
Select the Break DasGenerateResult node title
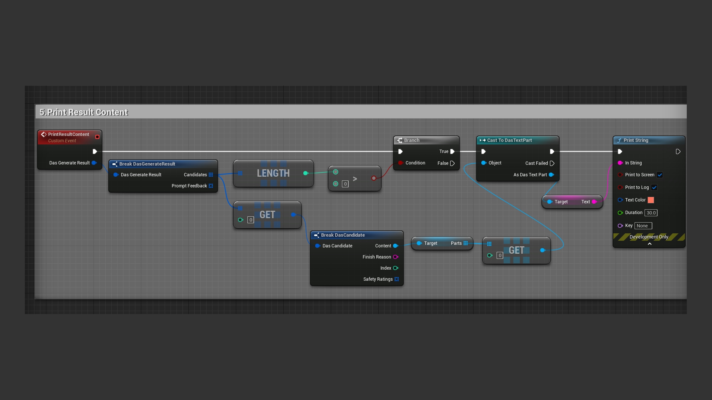pyautogui.click(x=147, y=164)
